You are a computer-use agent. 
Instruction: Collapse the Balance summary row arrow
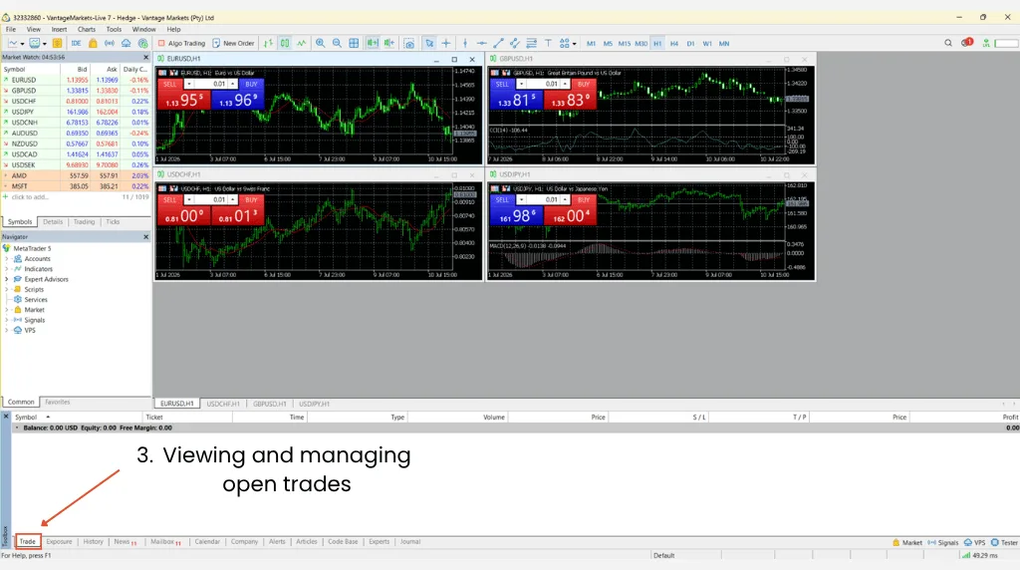(17, 428)
